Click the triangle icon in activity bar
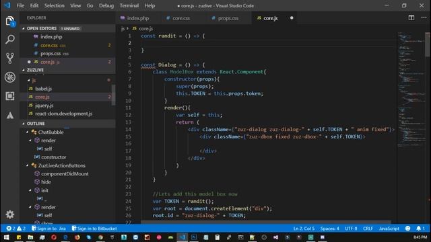Screen dimensions: 431x242 (10, 115)
